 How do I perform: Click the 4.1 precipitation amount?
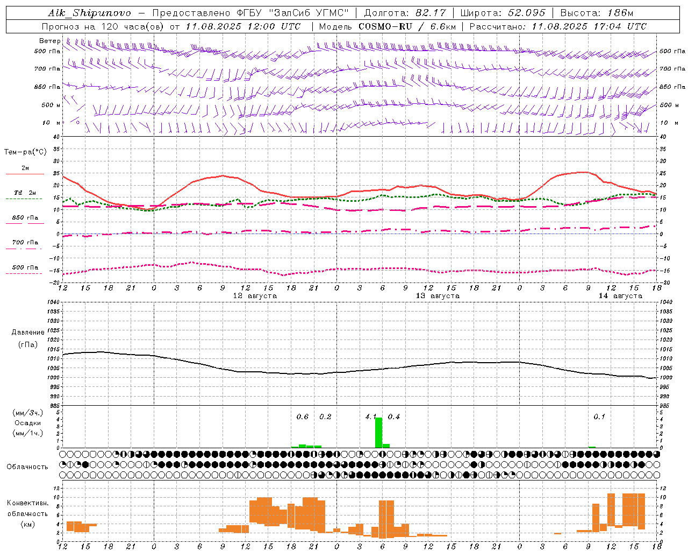370,417
